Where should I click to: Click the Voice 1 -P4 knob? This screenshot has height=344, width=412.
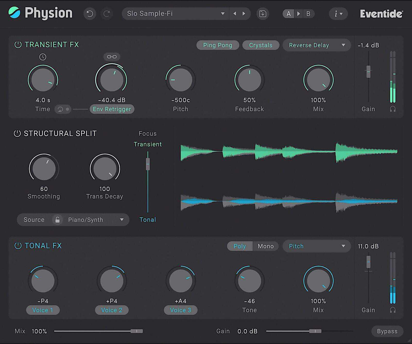tap(43, 281)
